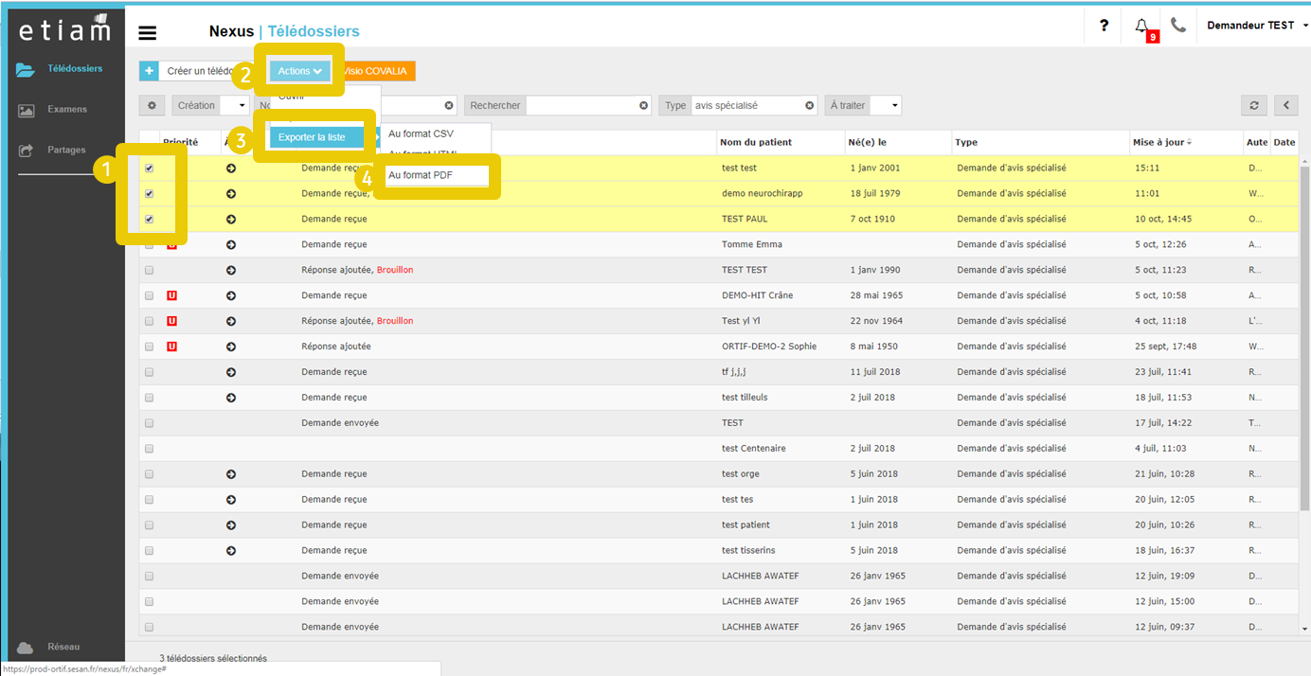Uncheck the test test row checkbox
The height and width of the screenshot is (676, 1311).
pyautogui.click(x=149, y=169)
